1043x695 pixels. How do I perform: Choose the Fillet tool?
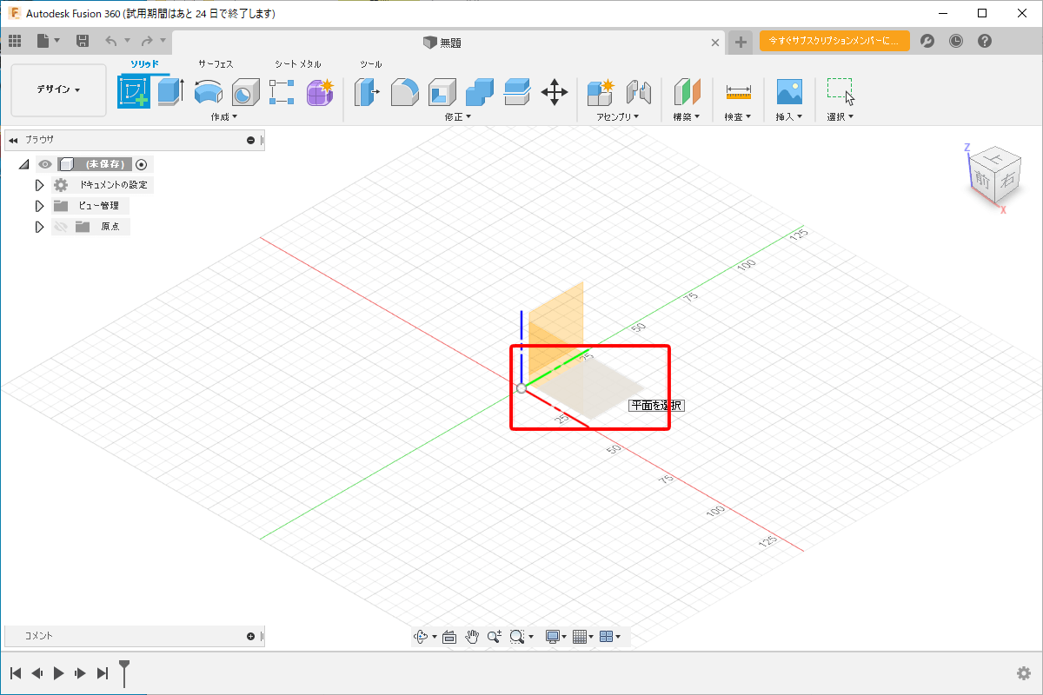(404, 92)
